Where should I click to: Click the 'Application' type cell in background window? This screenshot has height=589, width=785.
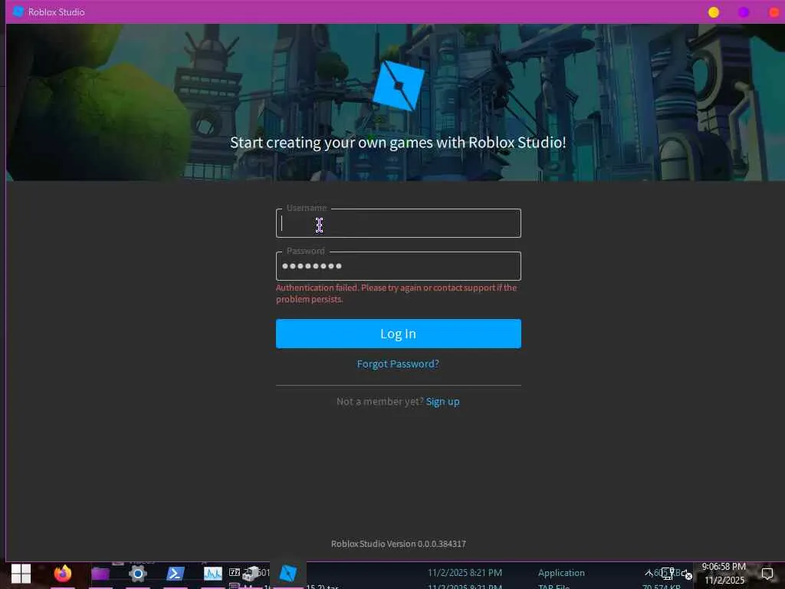561,572
